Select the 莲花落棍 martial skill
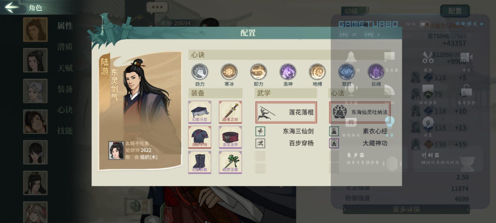The height and width of the screenshot is (223, 496). click(286, 112)
